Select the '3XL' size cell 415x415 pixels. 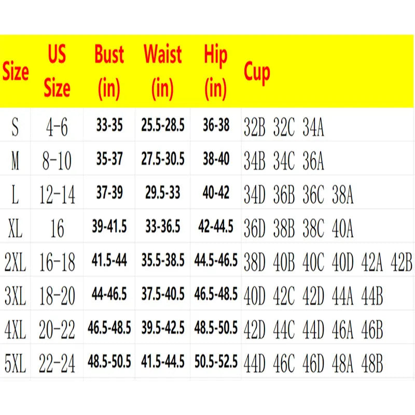[15, 296]
